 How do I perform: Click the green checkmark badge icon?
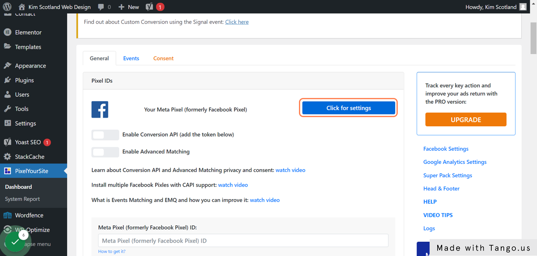pyautogui.click(x=15, y=242)
